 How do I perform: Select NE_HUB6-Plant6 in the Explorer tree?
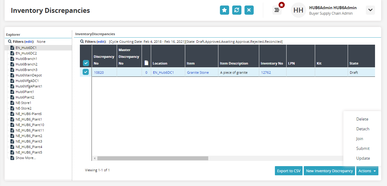click(x=29, y=114)
